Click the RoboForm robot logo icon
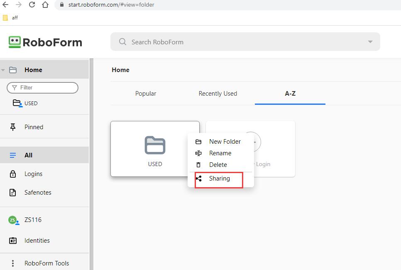401x270 pixels. tap(15, 42)
